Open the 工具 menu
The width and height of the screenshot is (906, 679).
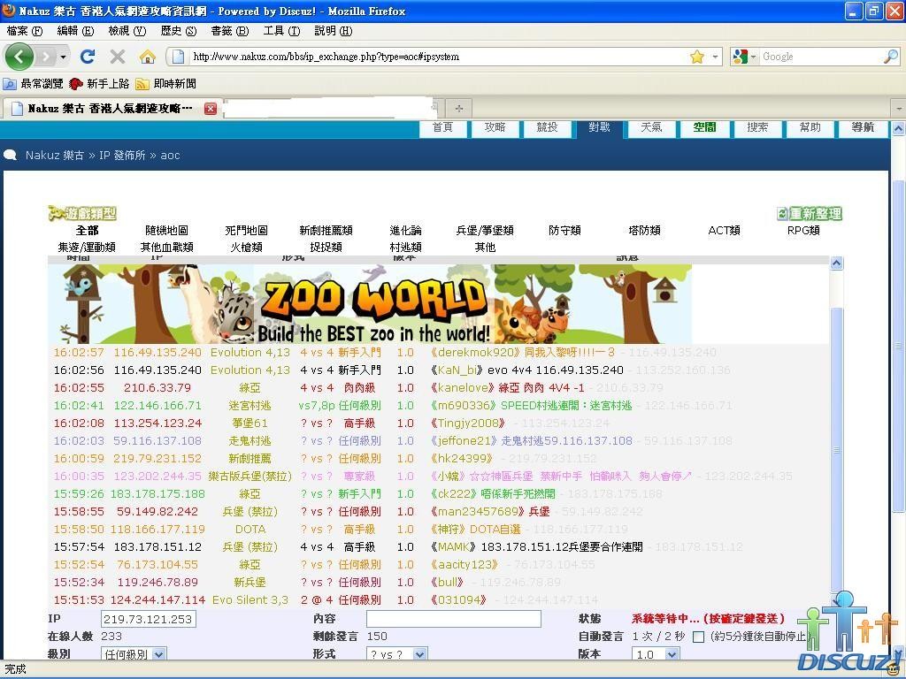pos(281,31)
